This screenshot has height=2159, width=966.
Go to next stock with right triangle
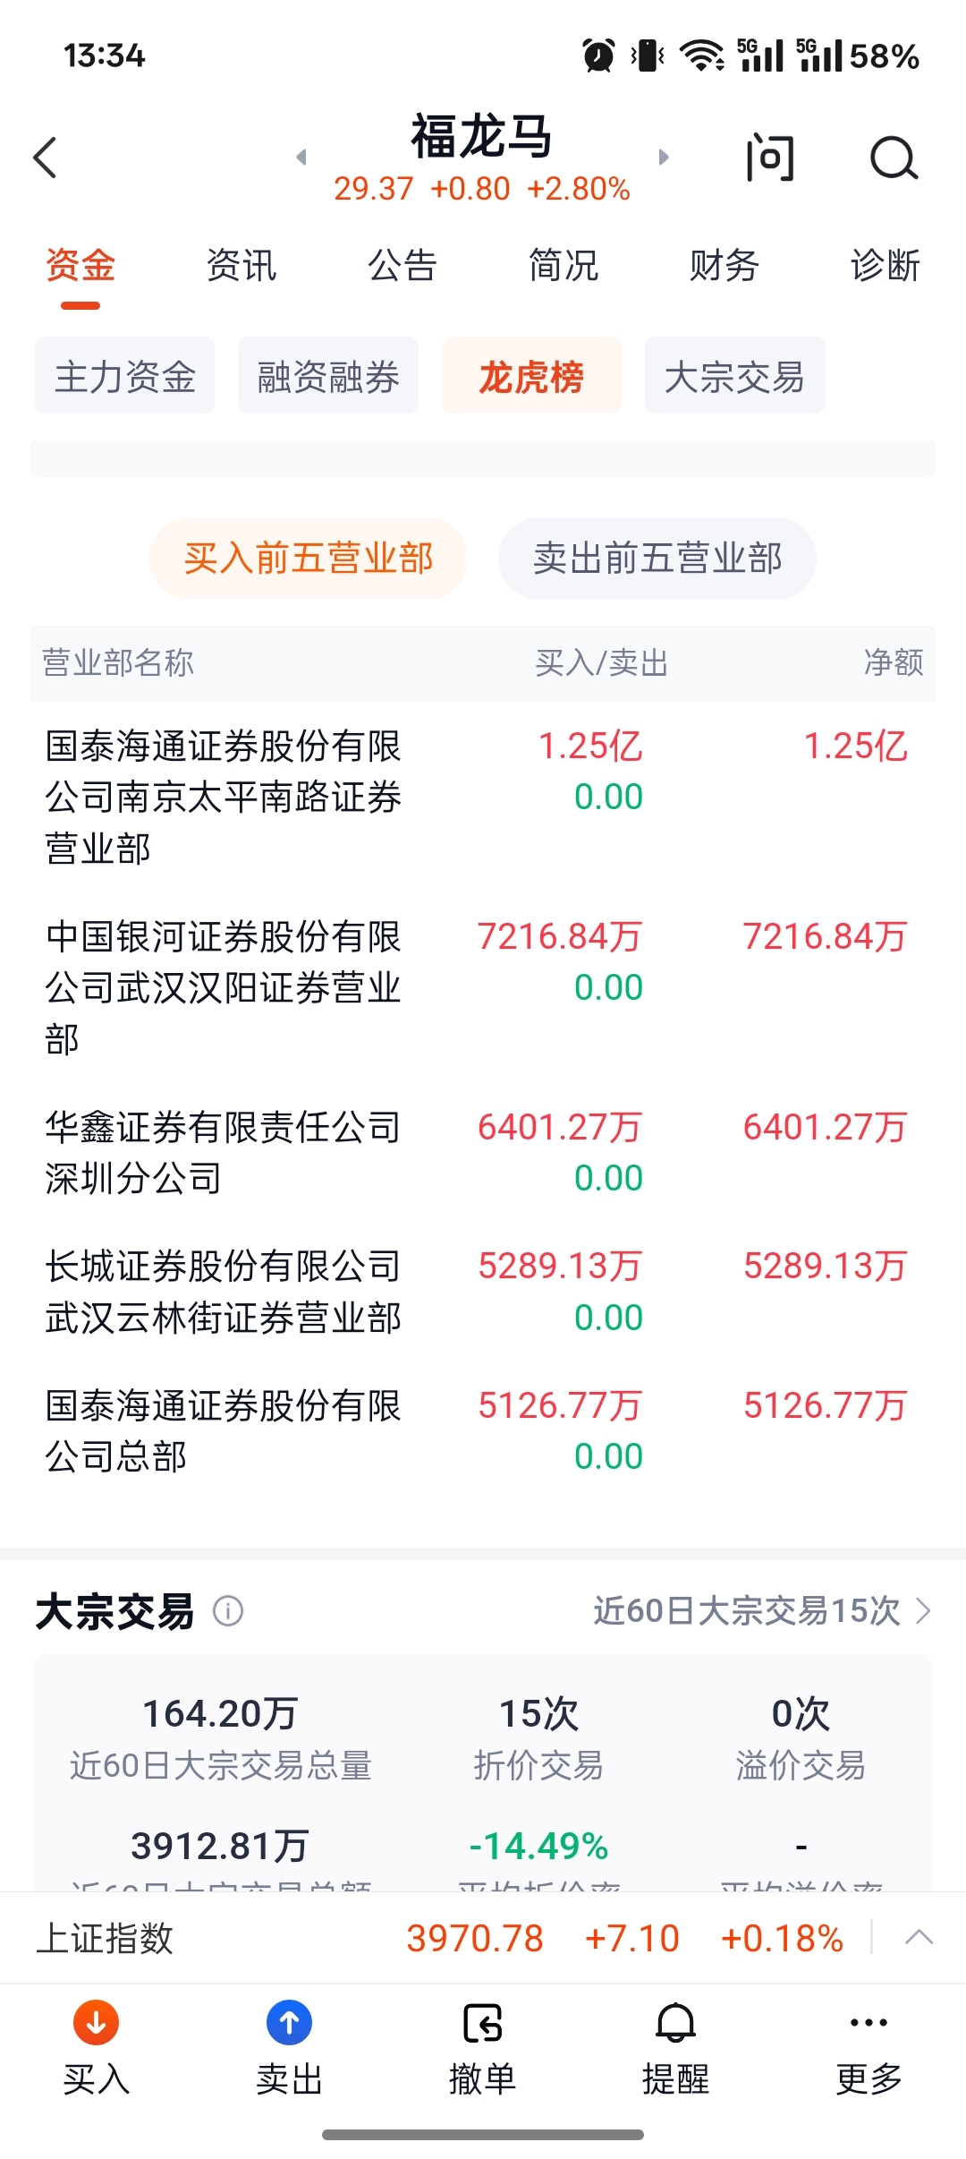pyautogui.click(x=664, y=158)
